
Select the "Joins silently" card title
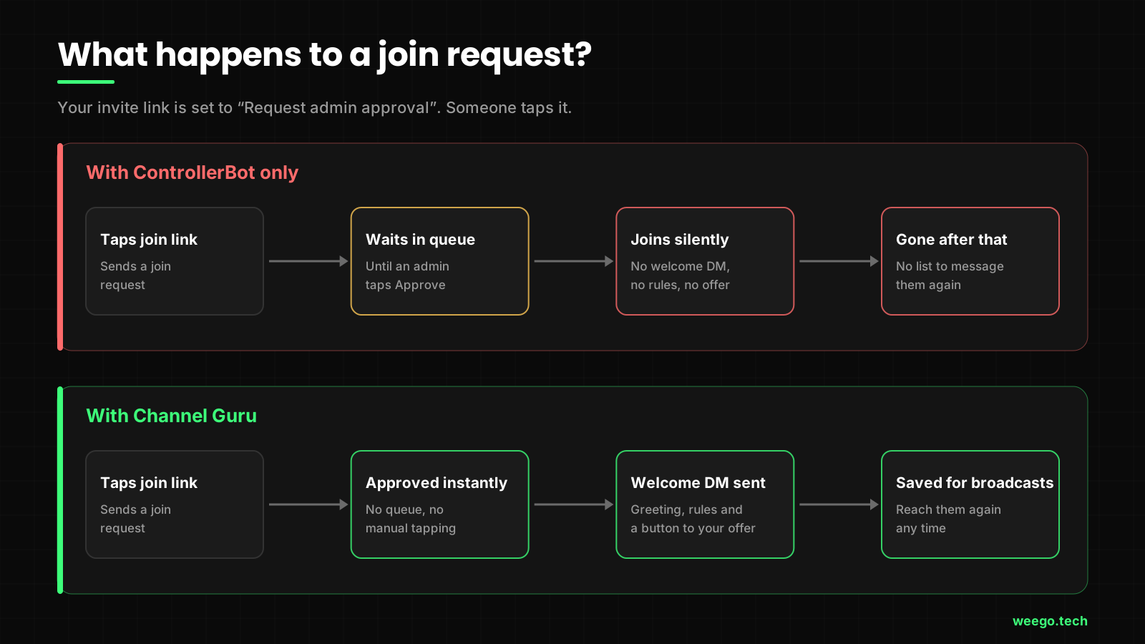click(x=680, y=240)
